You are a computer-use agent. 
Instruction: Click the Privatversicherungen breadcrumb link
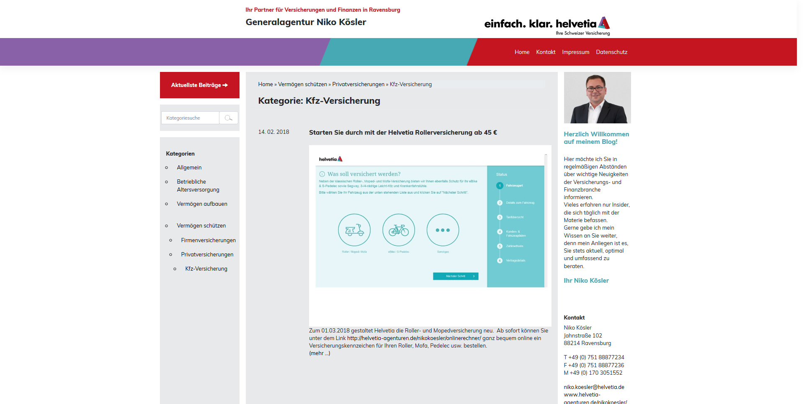358,84
